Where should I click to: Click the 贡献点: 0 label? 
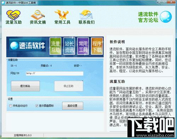click(x=46, y=66)
